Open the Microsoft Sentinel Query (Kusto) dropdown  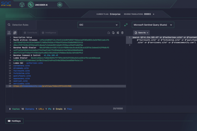point(153,25)
